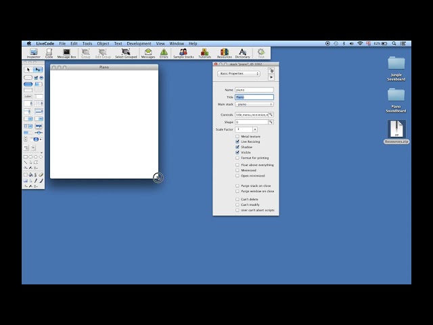433x325 pixels.
Task: Select the Piano Soundboard desktop folder
Action: coord(396,100)
